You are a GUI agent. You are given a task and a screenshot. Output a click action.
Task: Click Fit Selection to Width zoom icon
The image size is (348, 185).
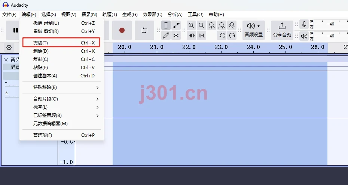211,25
